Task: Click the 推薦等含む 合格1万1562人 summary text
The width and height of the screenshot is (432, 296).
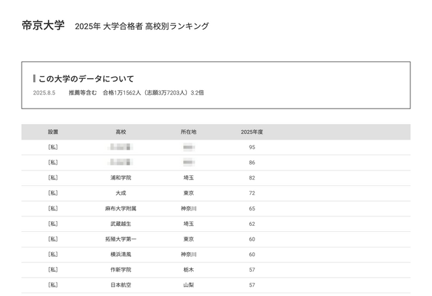Action: click(x=136, y=92)
